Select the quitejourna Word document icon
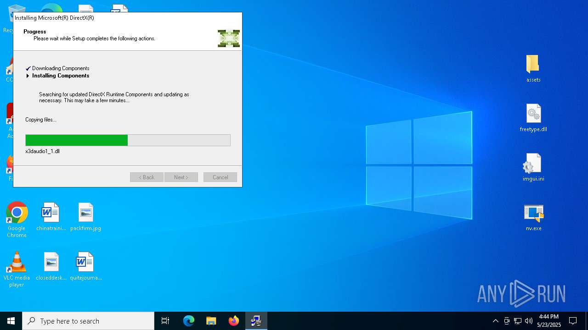588x330 pixels. point(85,266)
